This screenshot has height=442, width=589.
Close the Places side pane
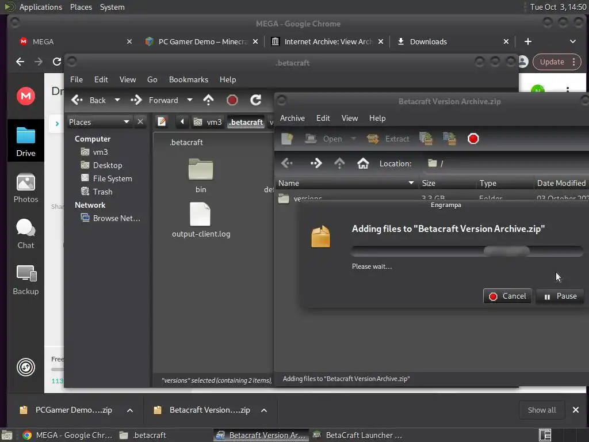point(140,122)
